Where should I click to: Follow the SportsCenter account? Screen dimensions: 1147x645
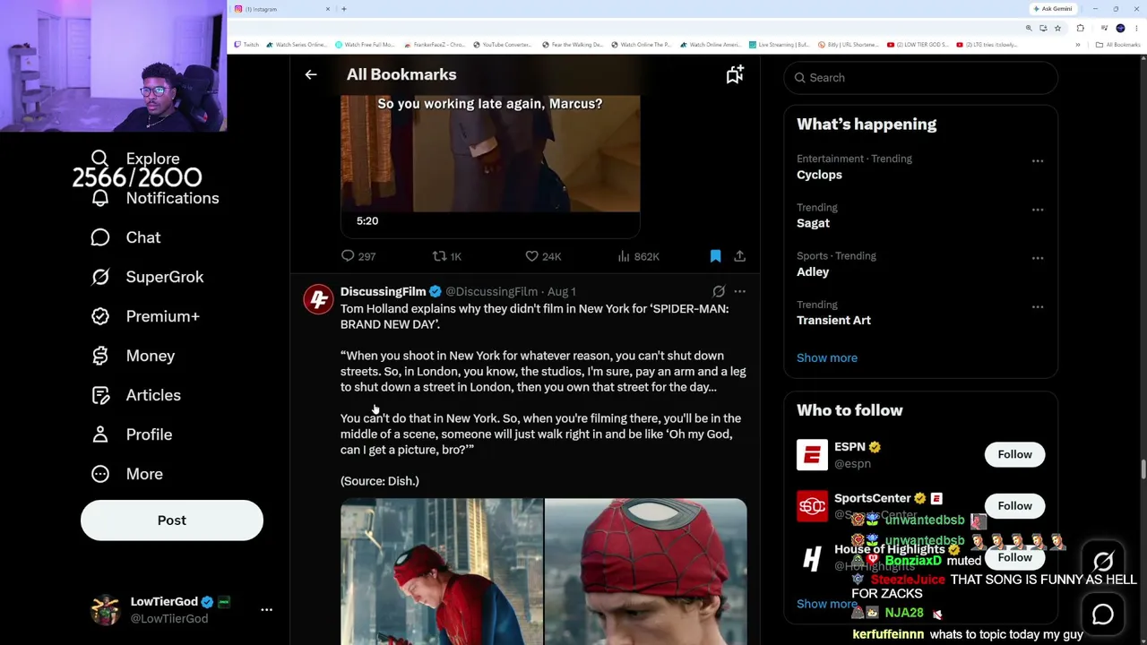1014,506
